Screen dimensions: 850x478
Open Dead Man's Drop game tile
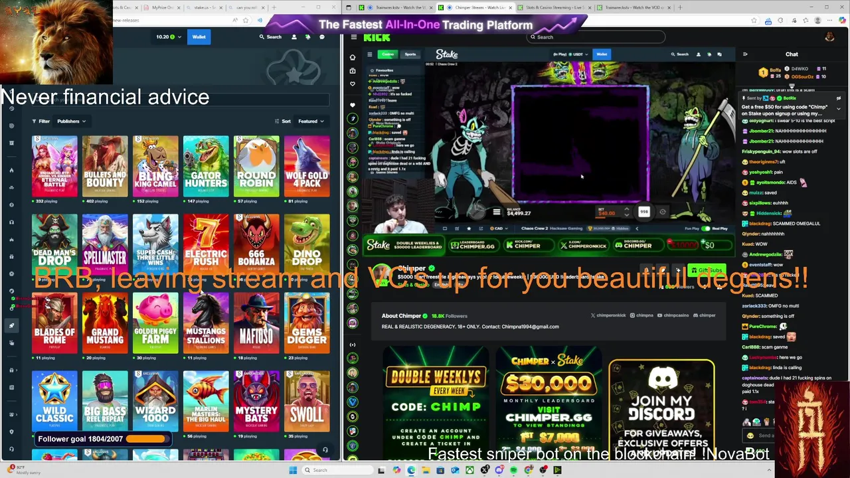(x=54, y=245)
